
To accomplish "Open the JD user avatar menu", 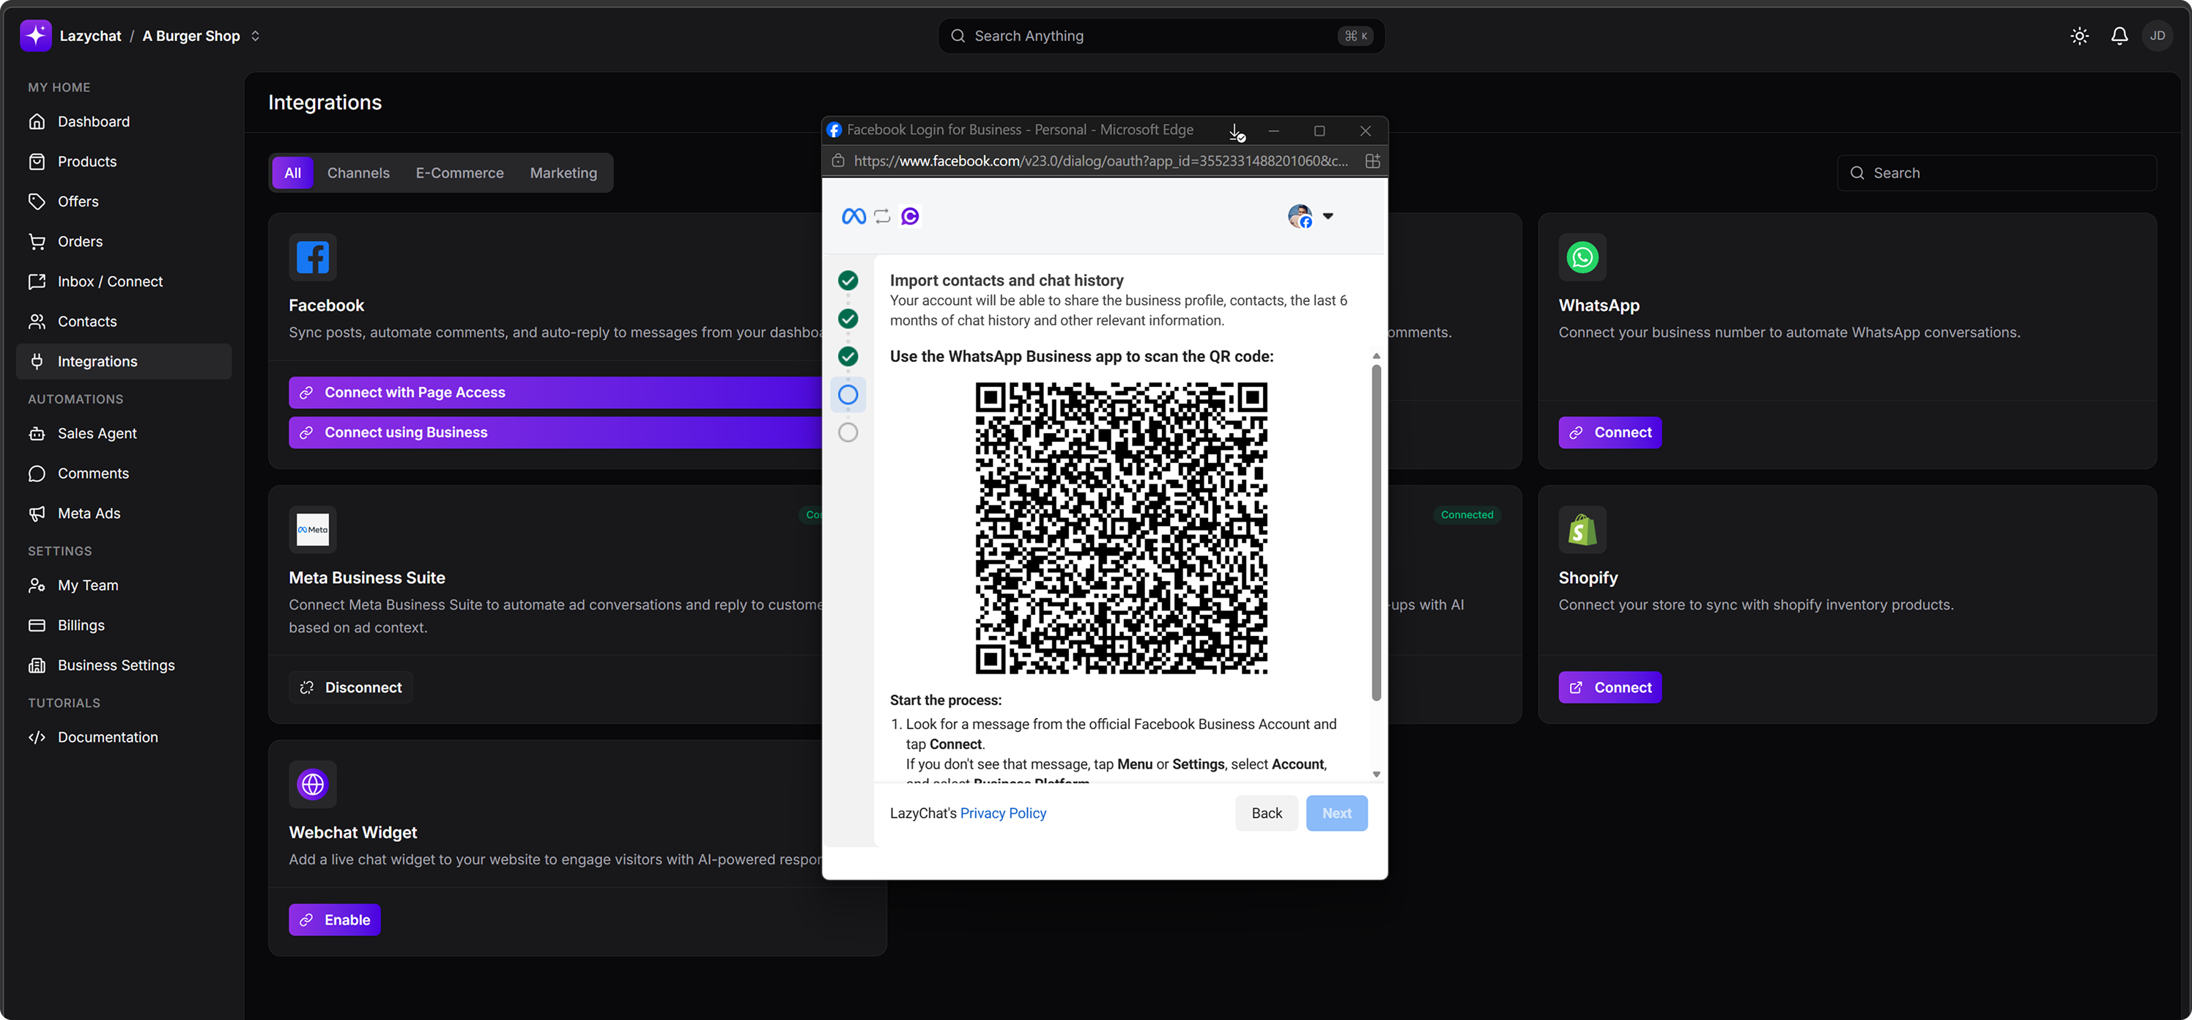I will [x=2157, y=36].
